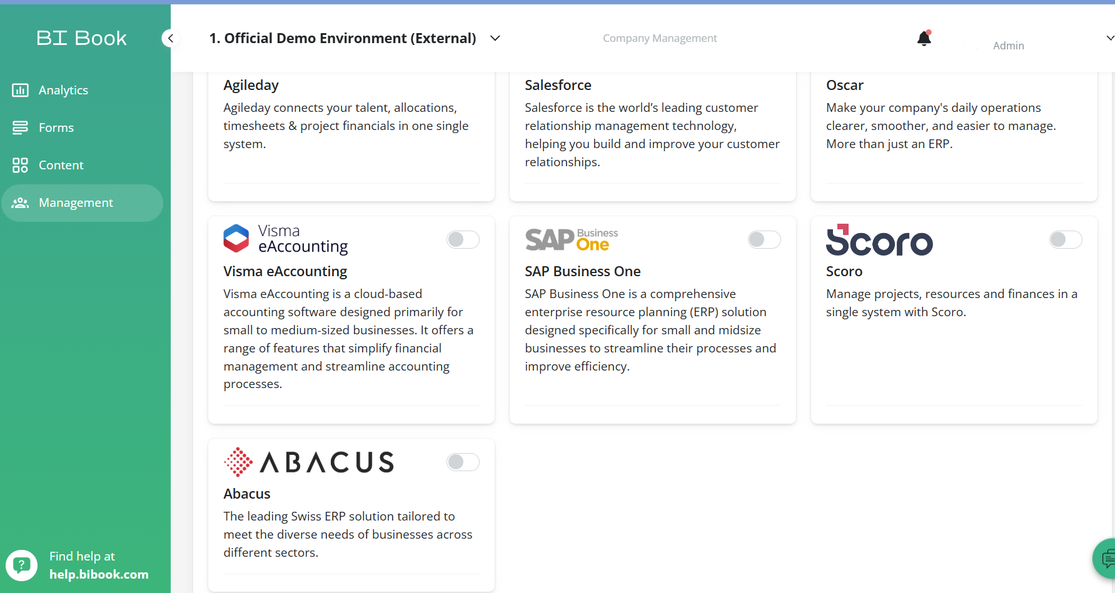The height and width of the screenshot is (593, 1115).
Task: Click the Abacus logo
Action: coord(309,462)
